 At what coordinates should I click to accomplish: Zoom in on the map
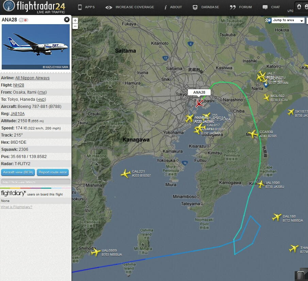75,20
